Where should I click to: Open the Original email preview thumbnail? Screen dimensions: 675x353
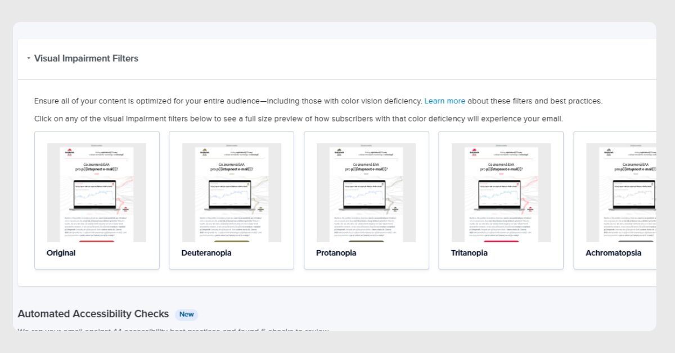pyautogui.click(x=97, y=193)
